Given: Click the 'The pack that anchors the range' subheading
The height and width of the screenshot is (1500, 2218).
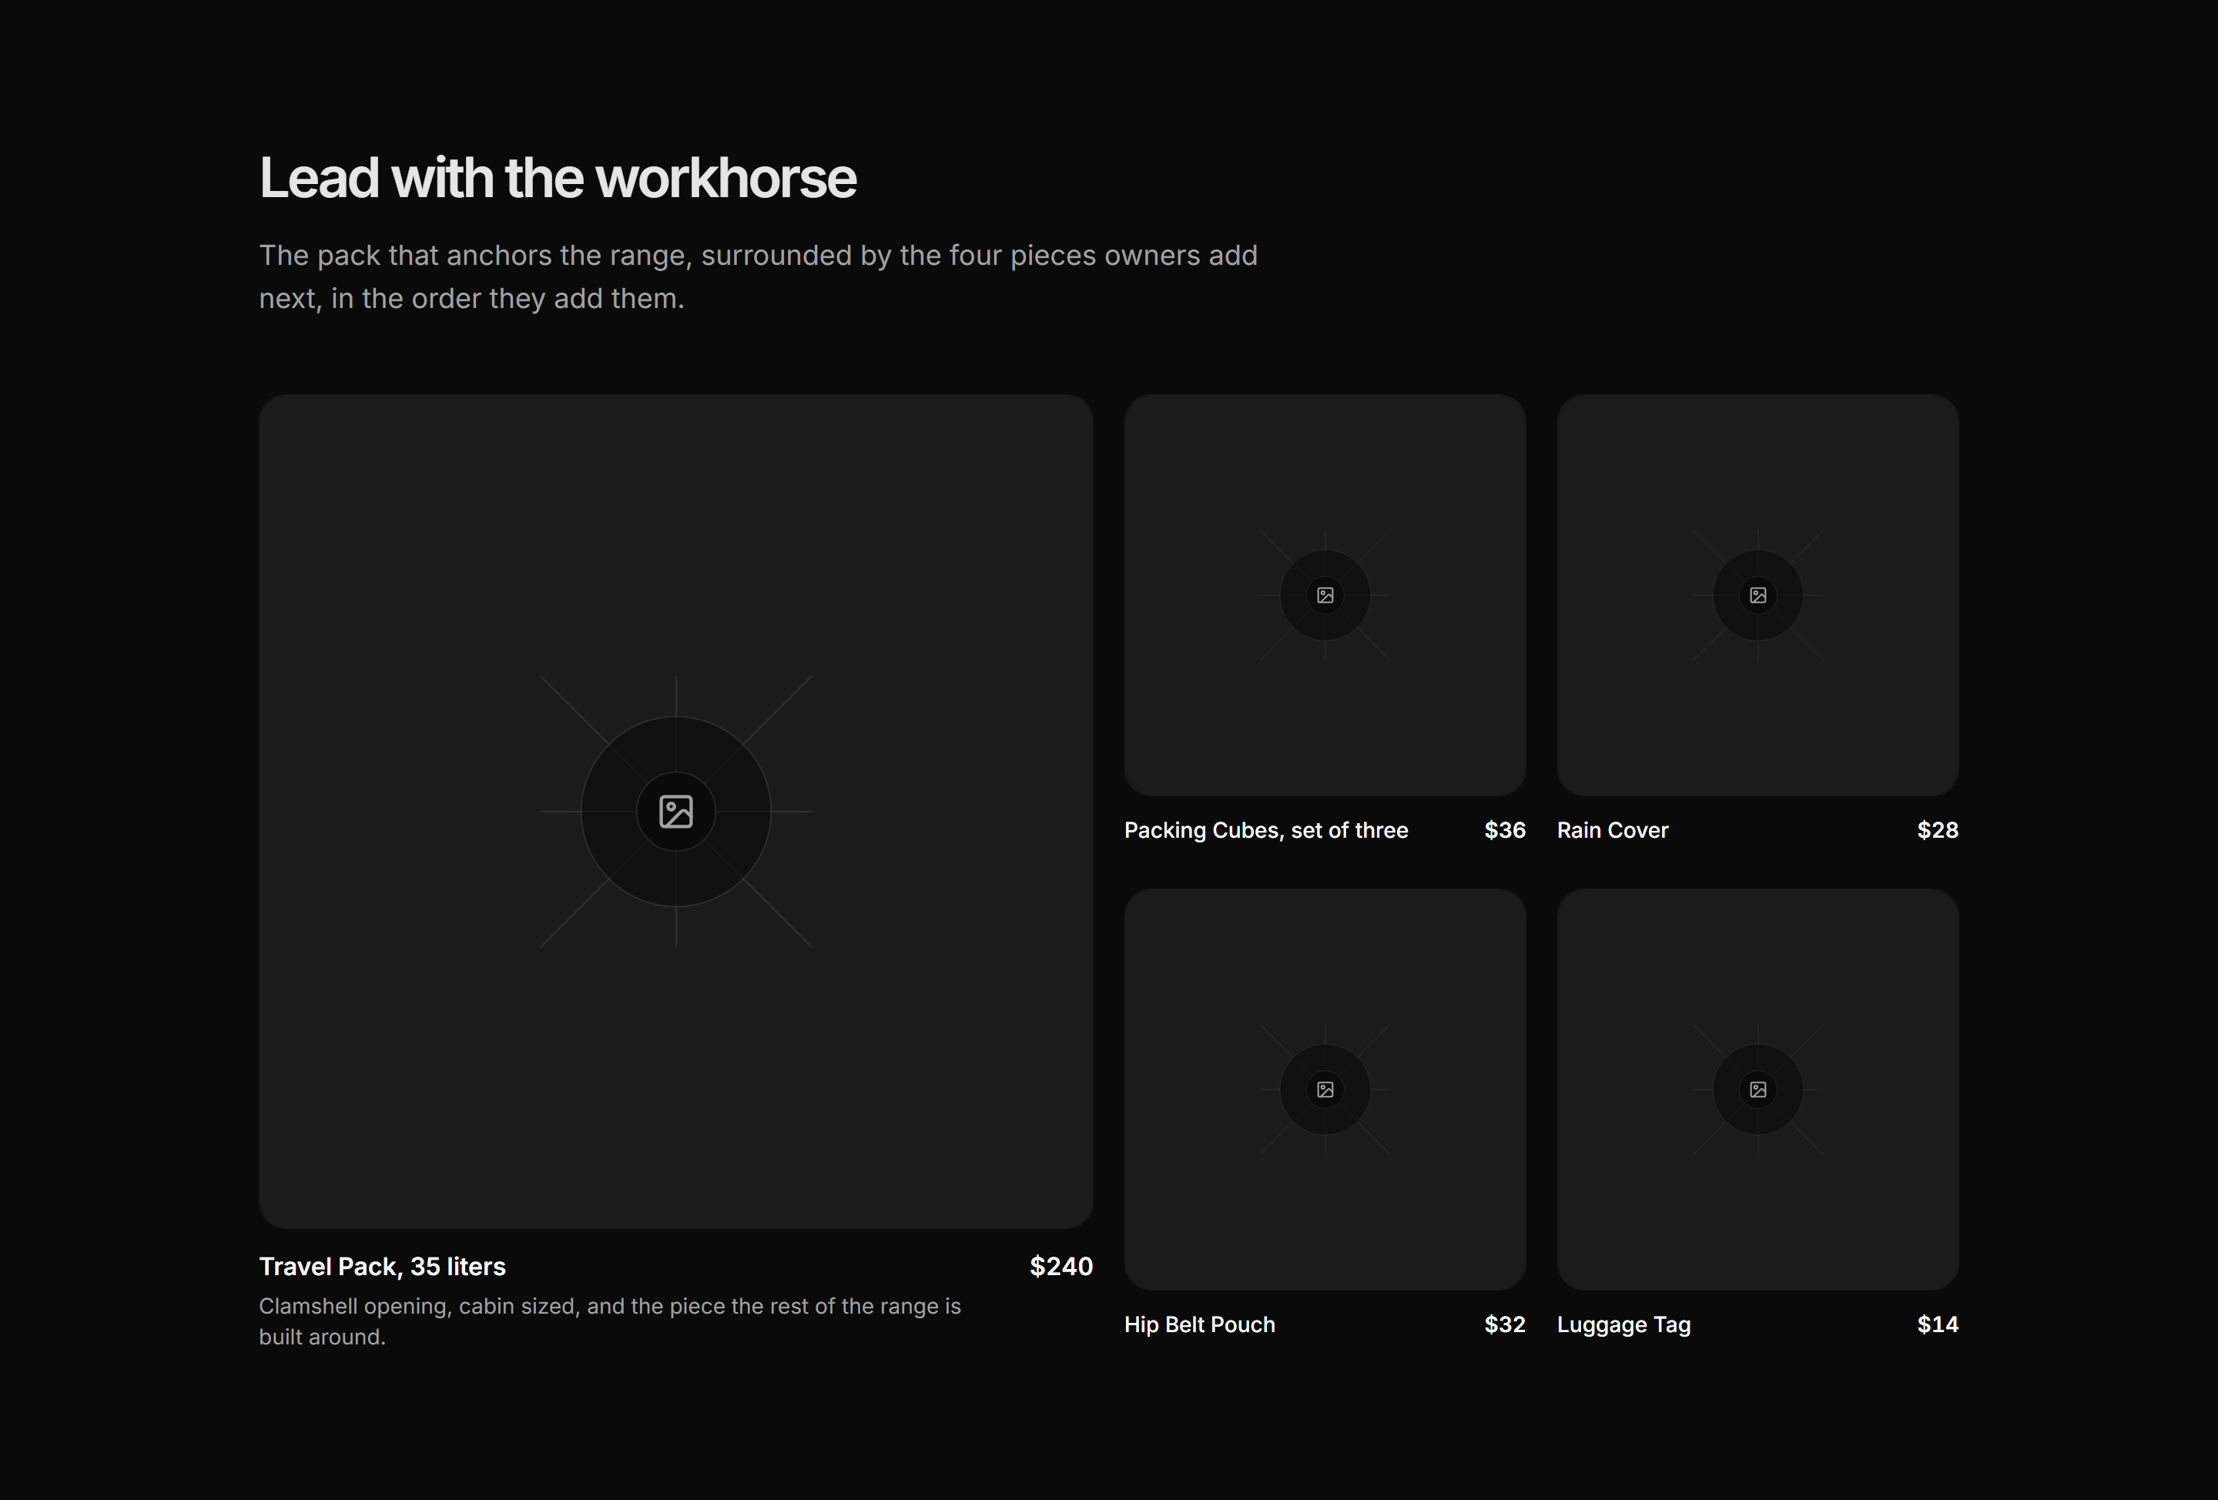Looking at the screenshot, I should tap(759, 276).
